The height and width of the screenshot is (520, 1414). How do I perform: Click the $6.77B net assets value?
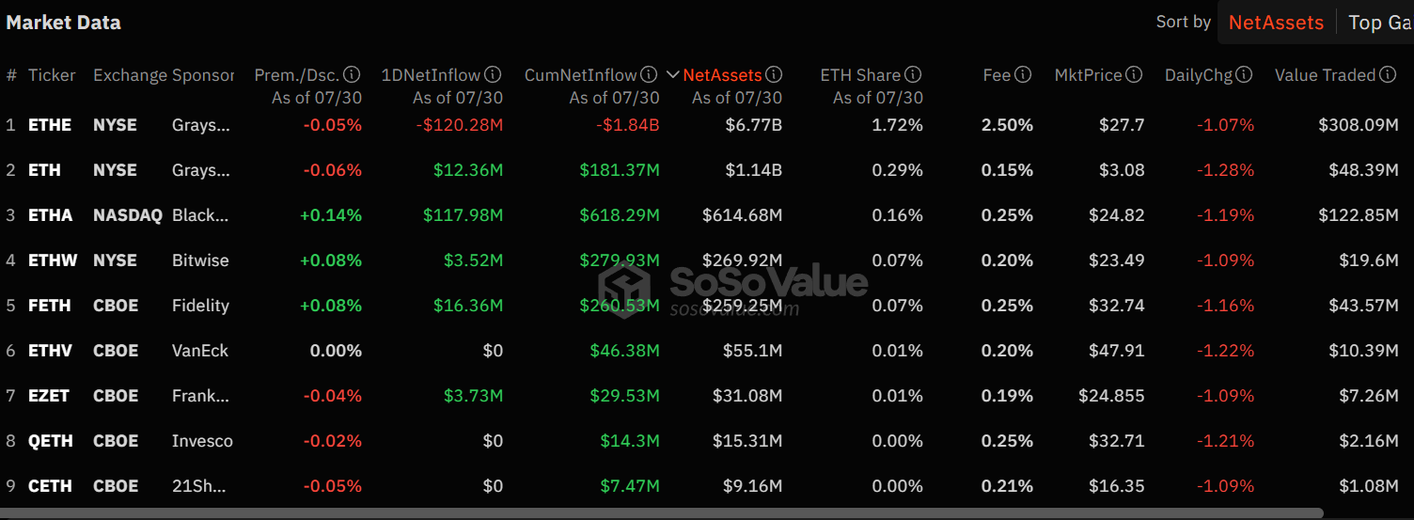click(x=752, y=125)
